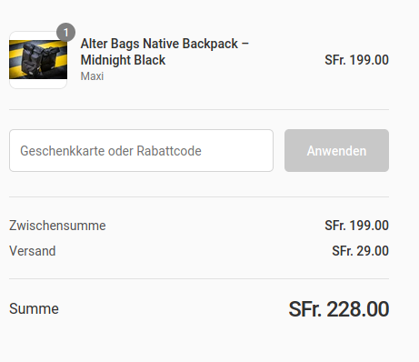The image size is (419, 362).
Task: Click the Midnight Black text in title
Action: coord(123,60)
